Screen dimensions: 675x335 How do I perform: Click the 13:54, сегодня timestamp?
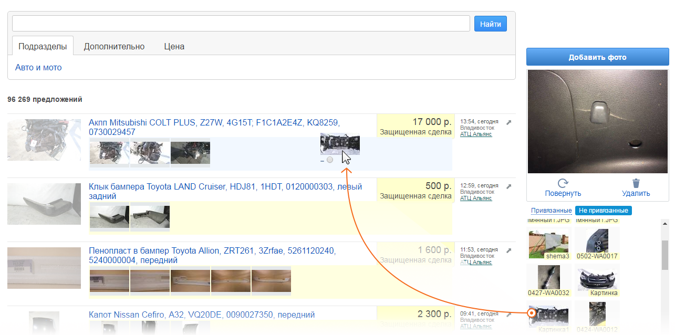coord(479,121)
